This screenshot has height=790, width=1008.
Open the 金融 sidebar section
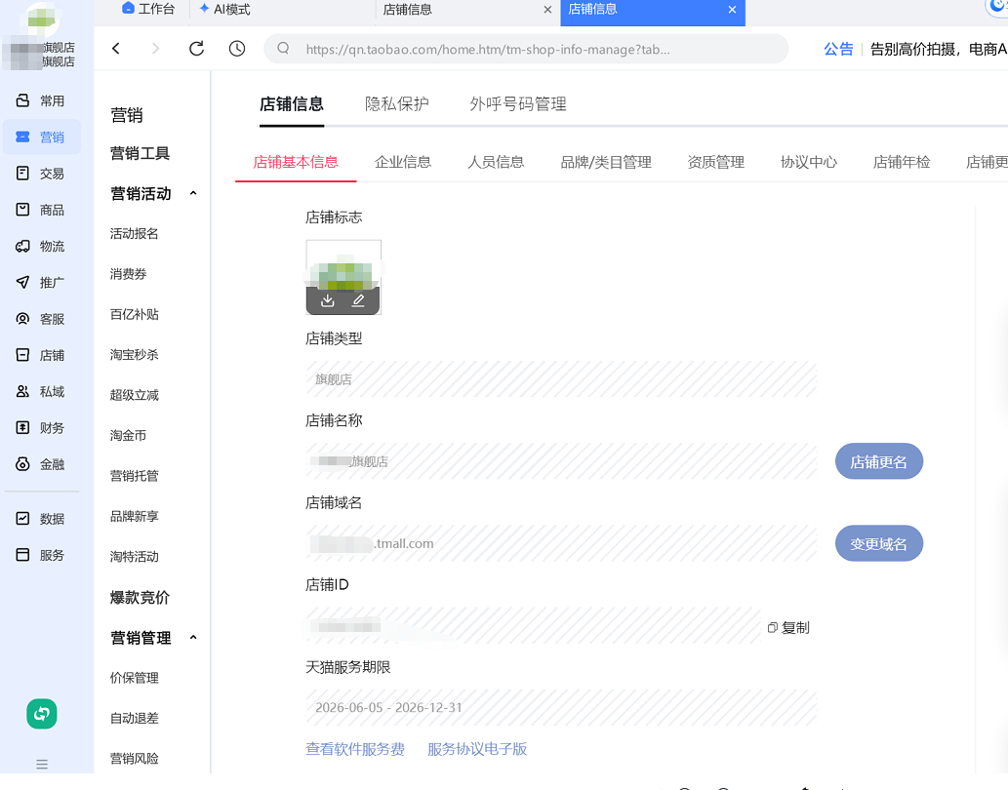click(42, 464)
